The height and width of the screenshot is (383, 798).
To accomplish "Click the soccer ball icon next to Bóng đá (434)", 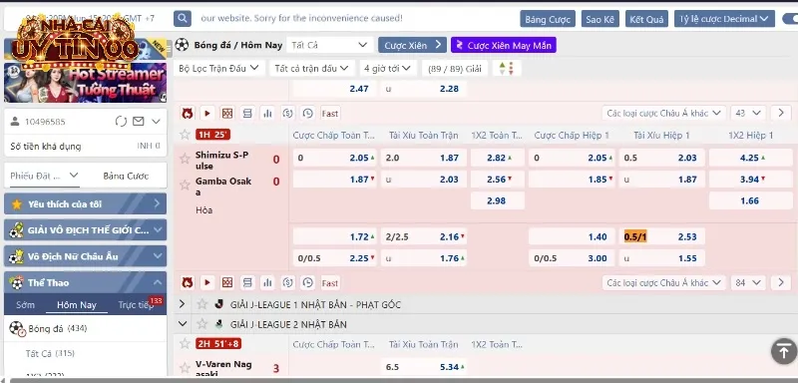I will pyautogui.click(x=17, y=328).
